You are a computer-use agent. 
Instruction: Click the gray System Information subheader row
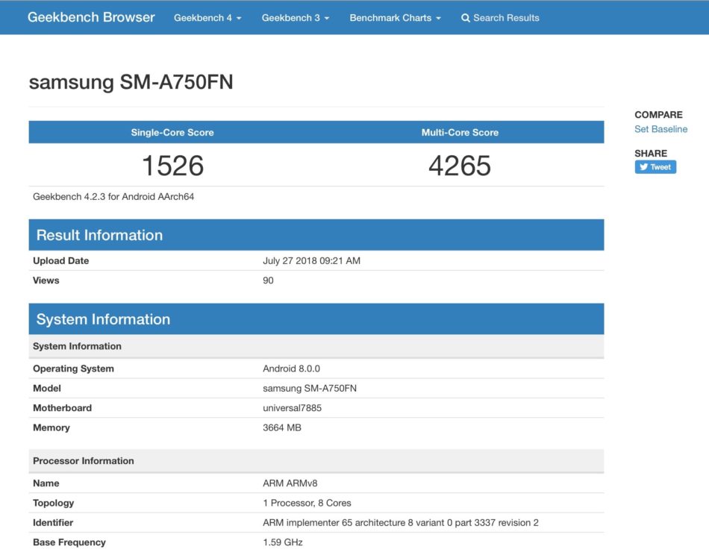click(x=316, y=346)
